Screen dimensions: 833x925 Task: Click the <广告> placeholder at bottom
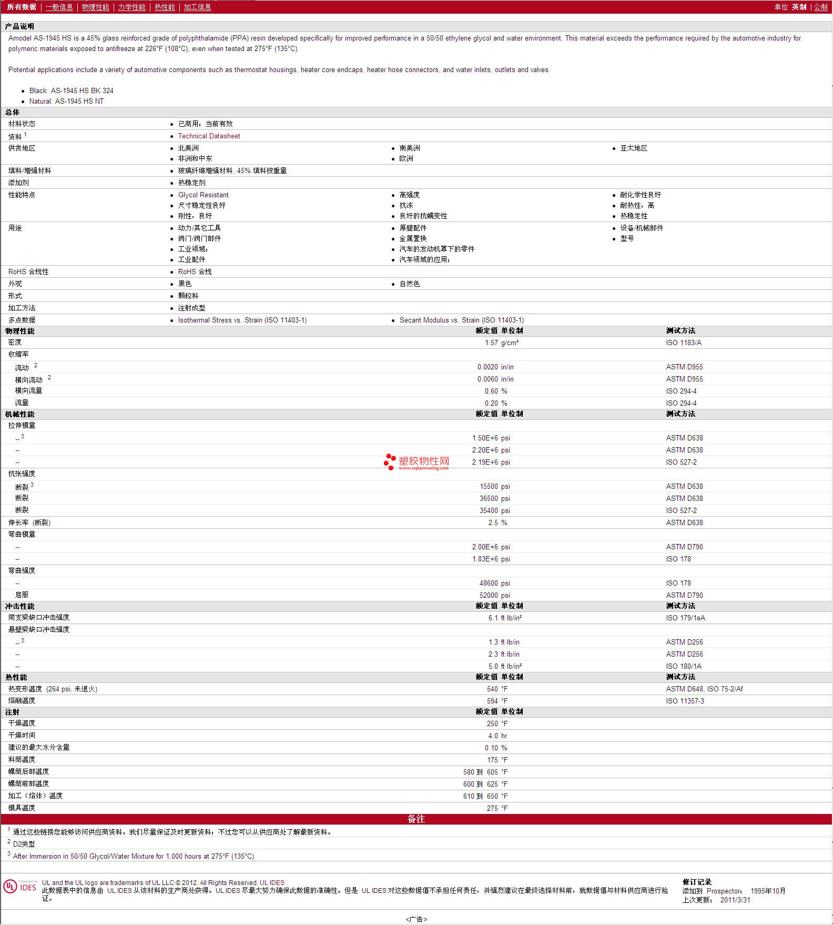416,919
